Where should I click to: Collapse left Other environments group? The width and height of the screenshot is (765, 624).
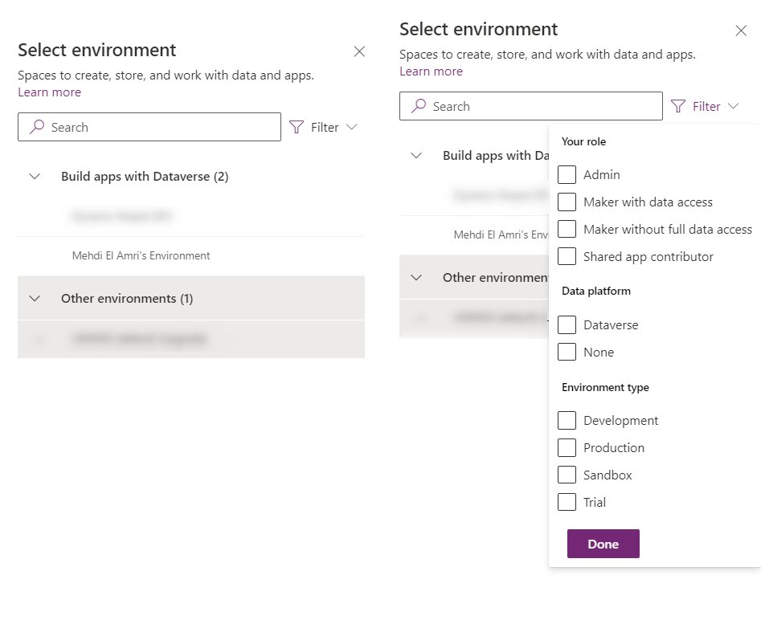(35, 298)
